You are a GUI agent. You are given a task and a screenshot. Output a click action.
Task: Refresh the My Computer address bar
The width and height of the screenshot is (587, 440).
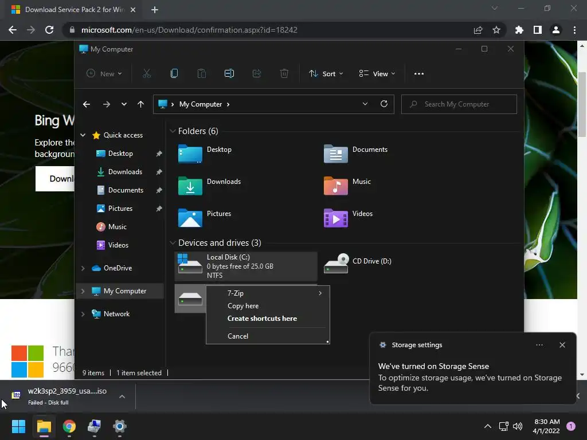[384, 104]
